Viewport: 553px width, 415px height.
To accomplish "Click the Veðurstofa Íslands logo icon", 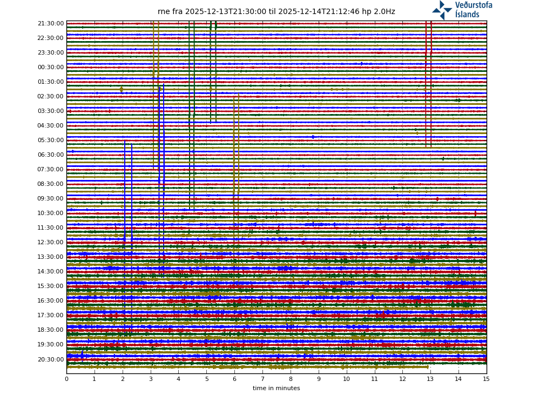I will tap(442, 10).
